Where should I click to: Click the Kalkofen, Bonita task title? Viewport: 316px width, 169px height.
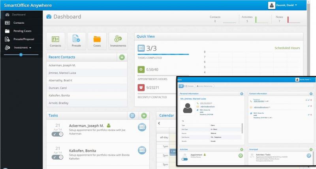coord(83,151)
